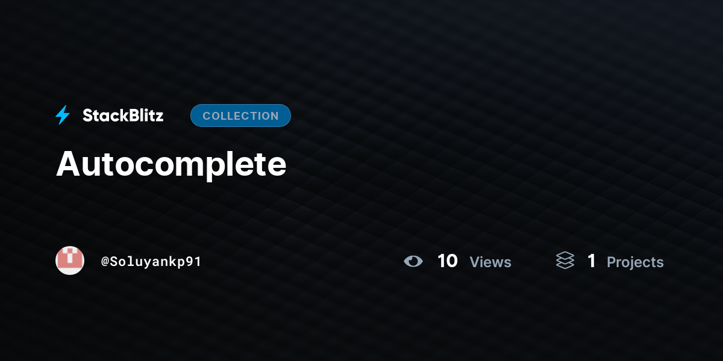Open the Soluyankp91 author handle
723x361 pixels.
click(151, 262)
